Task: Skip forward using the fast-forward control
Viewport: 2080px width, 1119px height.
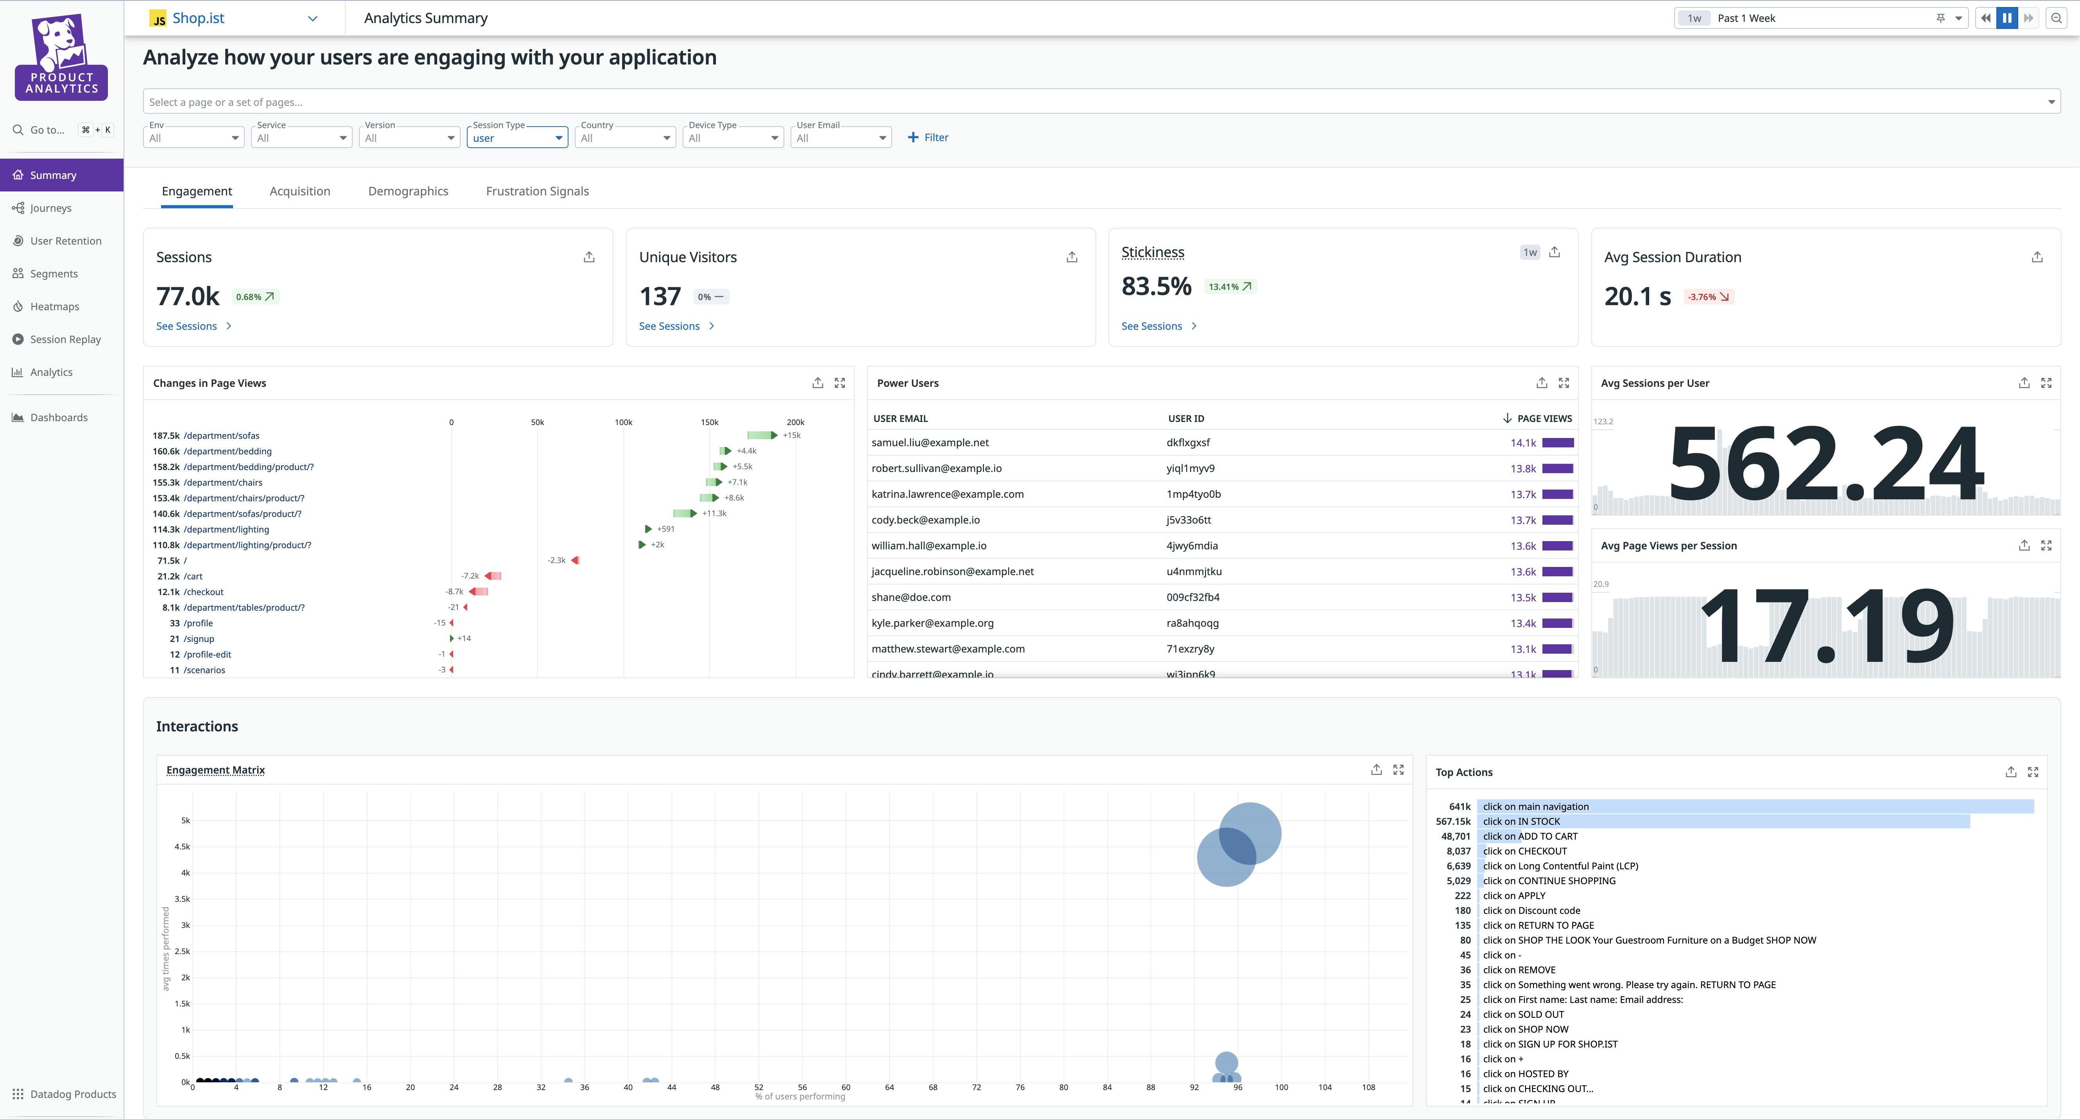Action: click(2029, 17)
